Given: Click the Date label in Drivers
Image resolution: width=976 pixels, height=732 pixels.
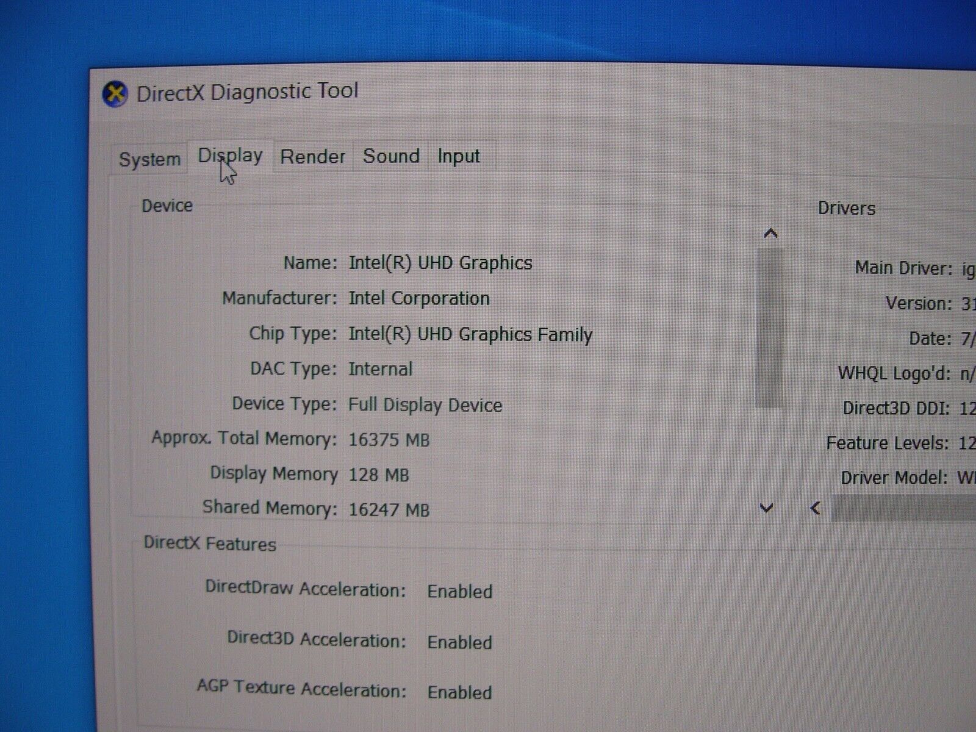Looking at the screenshot, I should coord(930,338).
